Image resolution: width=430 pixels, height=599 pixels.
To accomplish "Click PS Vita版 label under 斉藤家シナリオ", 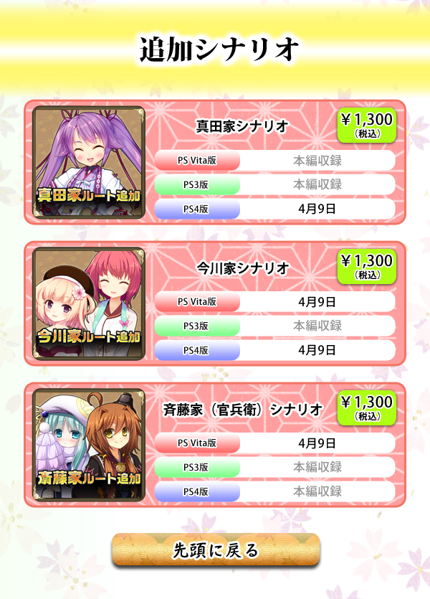I will [197, 443].
